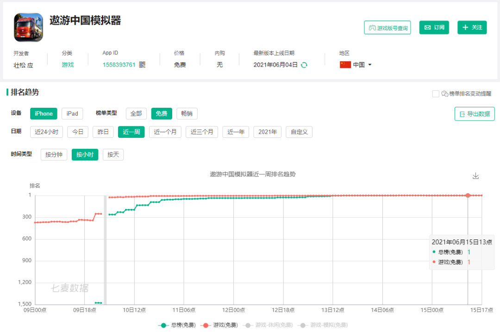Click the 09日18点 x-axis label

[85, 310]
